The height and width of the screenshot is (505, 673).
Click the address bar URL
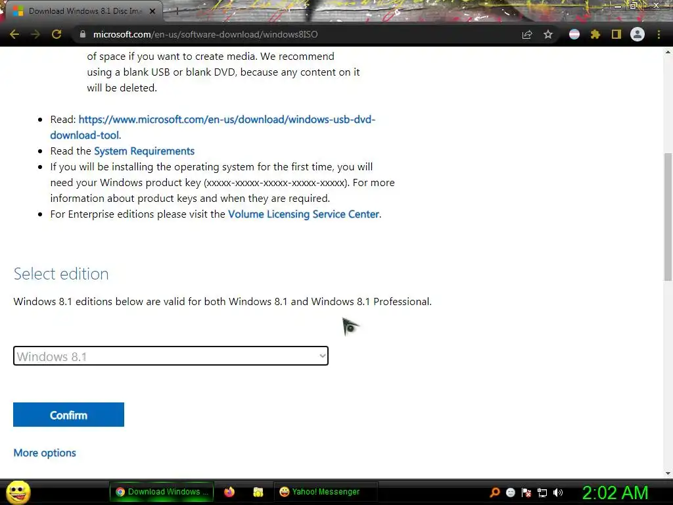tap(205, 34)
